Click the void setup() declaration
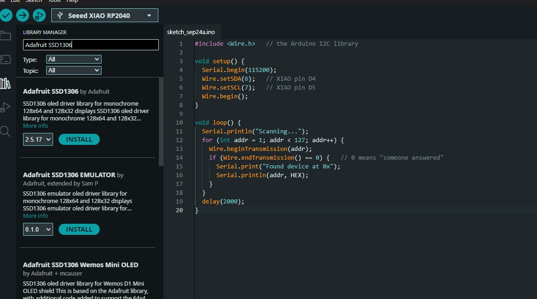537x299 pixels. (219, 61)
